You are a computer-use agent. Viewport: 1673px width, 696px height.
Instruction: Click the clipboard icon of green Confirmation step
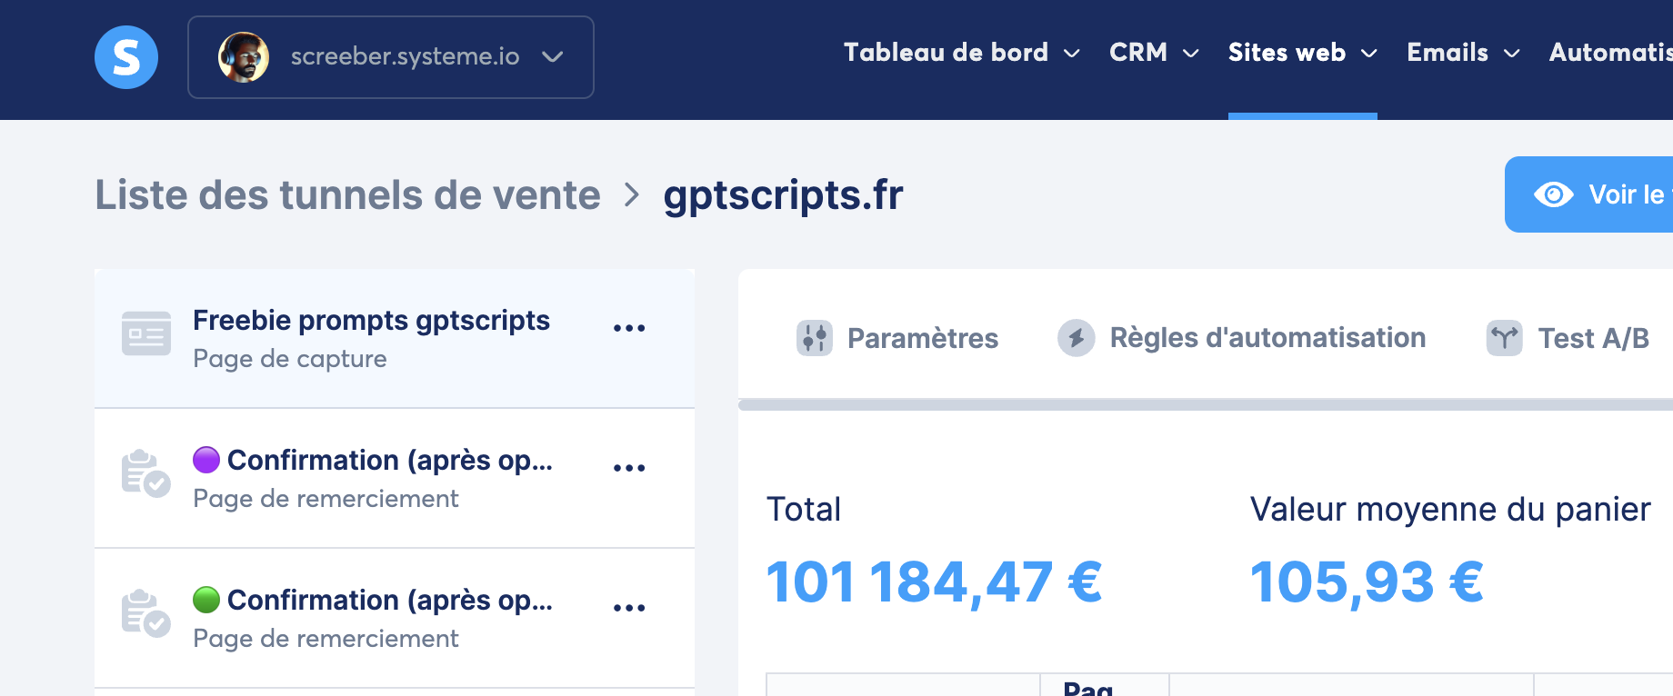point(145,613)
